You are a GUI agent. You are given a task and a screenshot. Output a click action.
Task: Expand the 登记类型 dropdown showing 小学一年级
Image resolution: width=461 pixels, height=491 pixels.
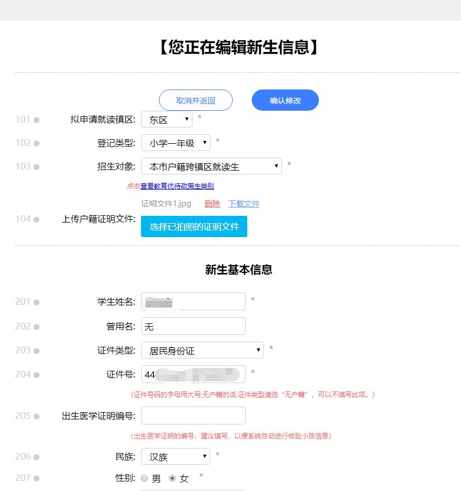175,143
